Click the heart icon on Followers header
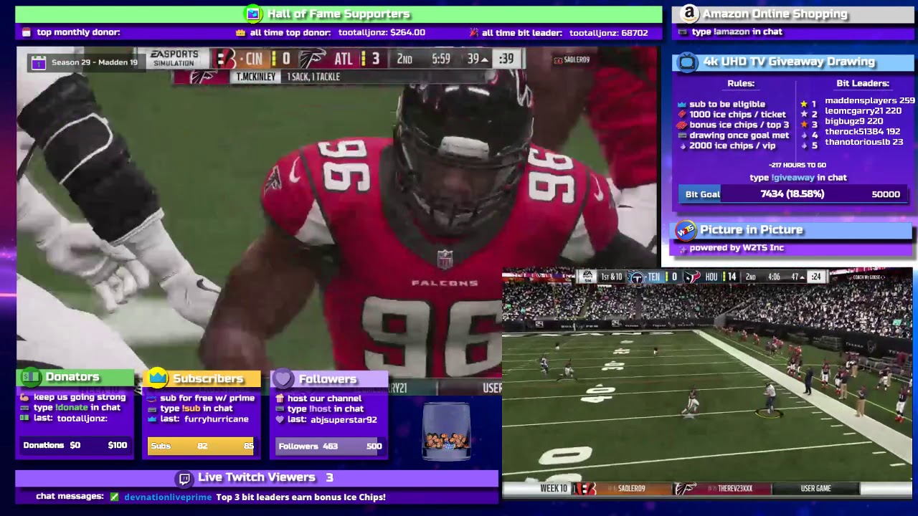The height and width of the screenshot is (516, 918). (283, 378)
